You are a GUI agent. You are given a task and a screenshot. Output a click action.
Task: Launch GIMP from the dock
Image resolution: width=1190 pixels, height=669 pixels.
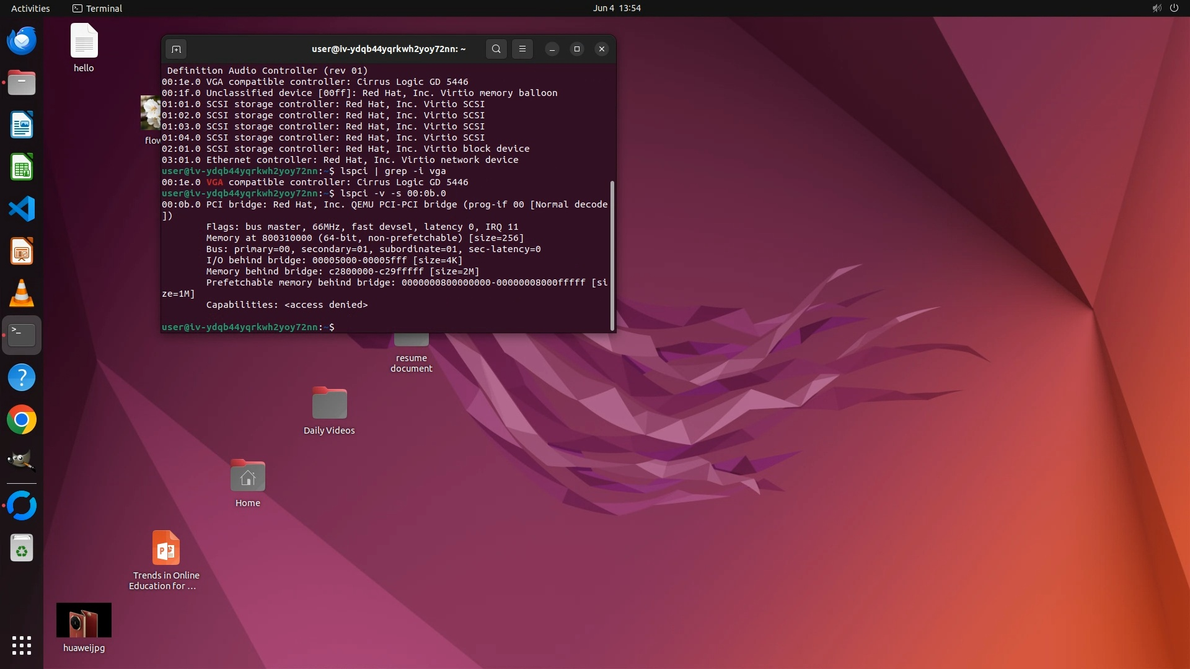(x=22, y=462)
